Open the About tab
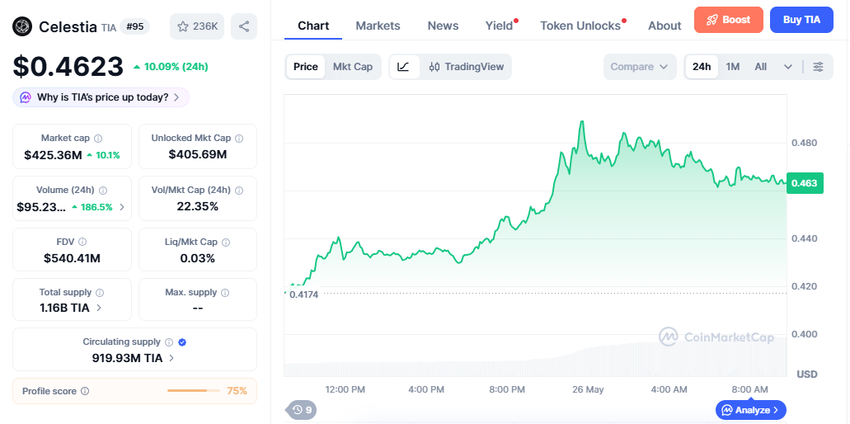The height and width of the screenshot is (424, 850). [665, 26]
